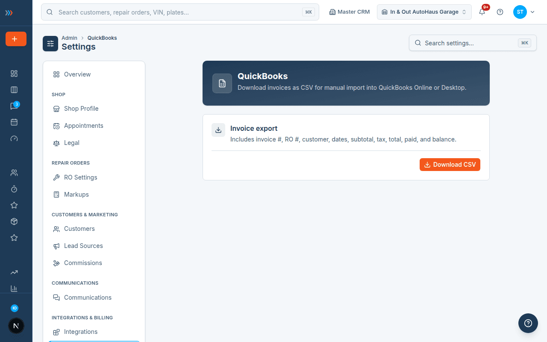Click Master CRM in the header
The image size is (547, 342).
(x=349, y=12)
